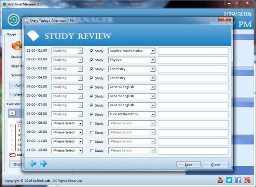Open the Google Plus icon in main window
Screen dimensions: 256x187
[x=247, y=180]
